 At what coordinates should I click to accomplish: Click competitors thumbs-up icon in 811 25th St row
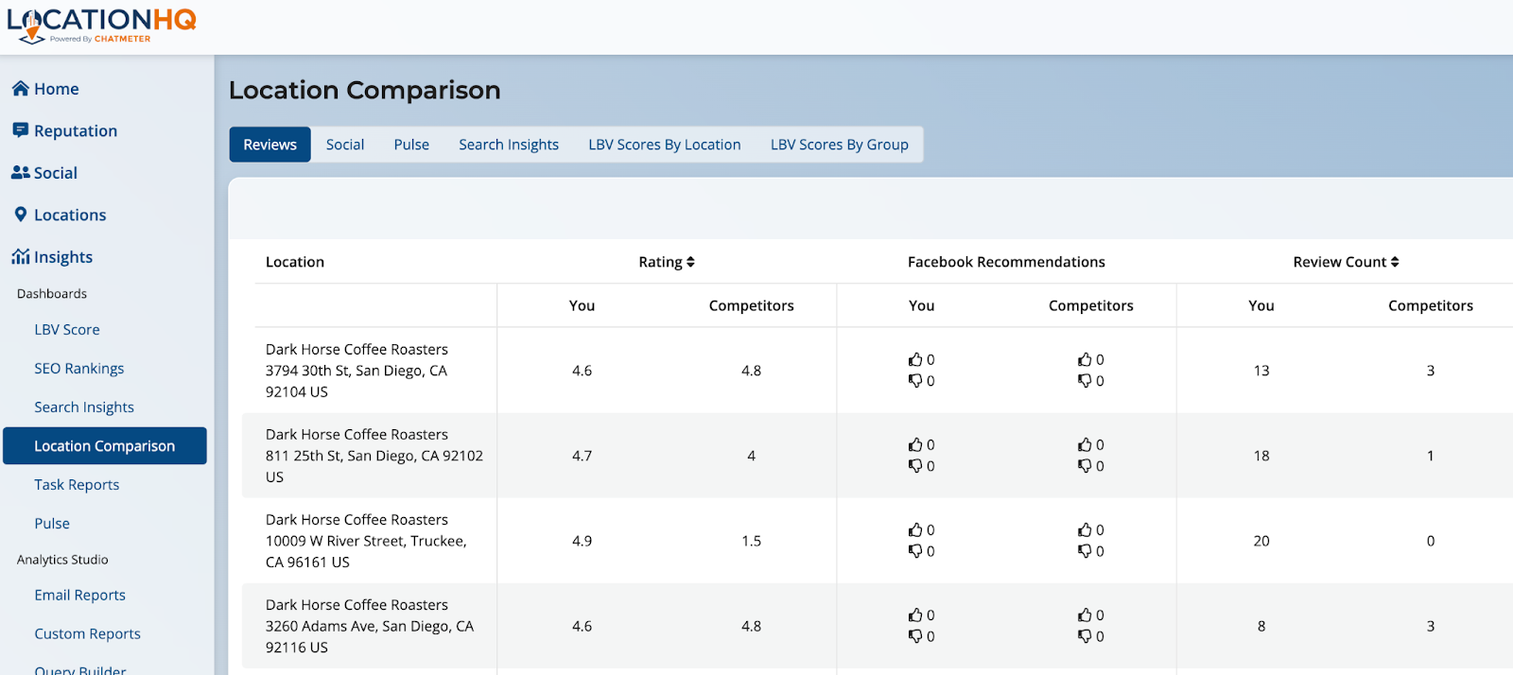1085,444
